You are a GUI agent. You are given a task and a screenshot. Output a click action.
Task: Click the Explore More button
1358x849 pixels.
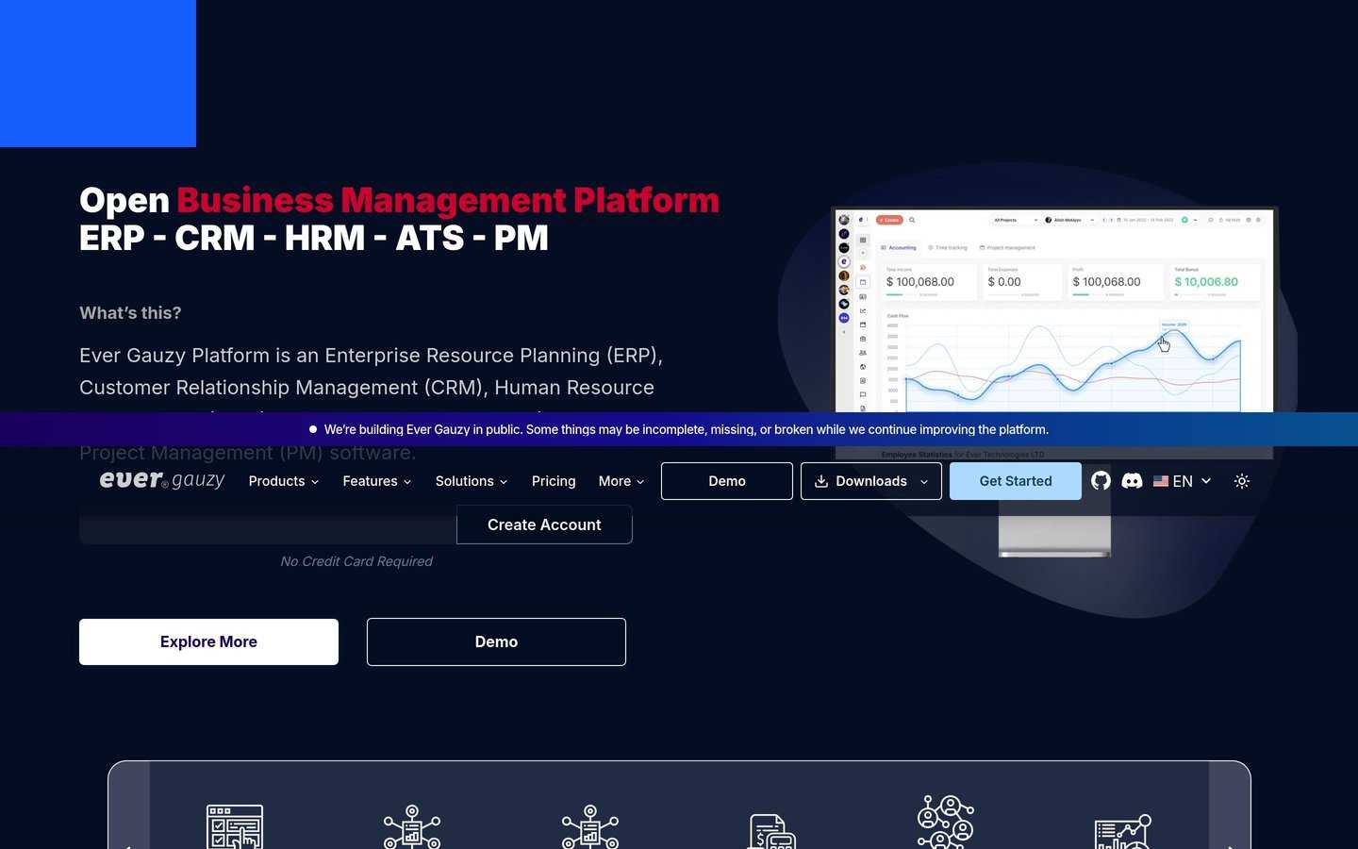pyautogui.click(x=208, y=641)
